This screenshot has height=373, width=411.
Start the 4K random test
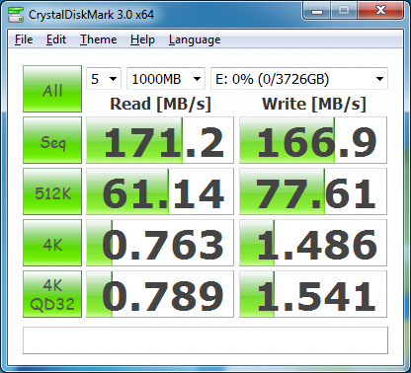point(52,243)
